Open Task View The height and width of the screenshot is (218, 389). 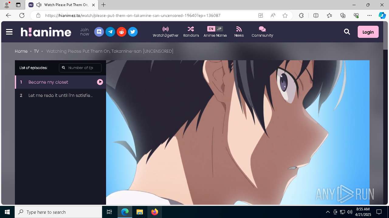coord(109,212)
